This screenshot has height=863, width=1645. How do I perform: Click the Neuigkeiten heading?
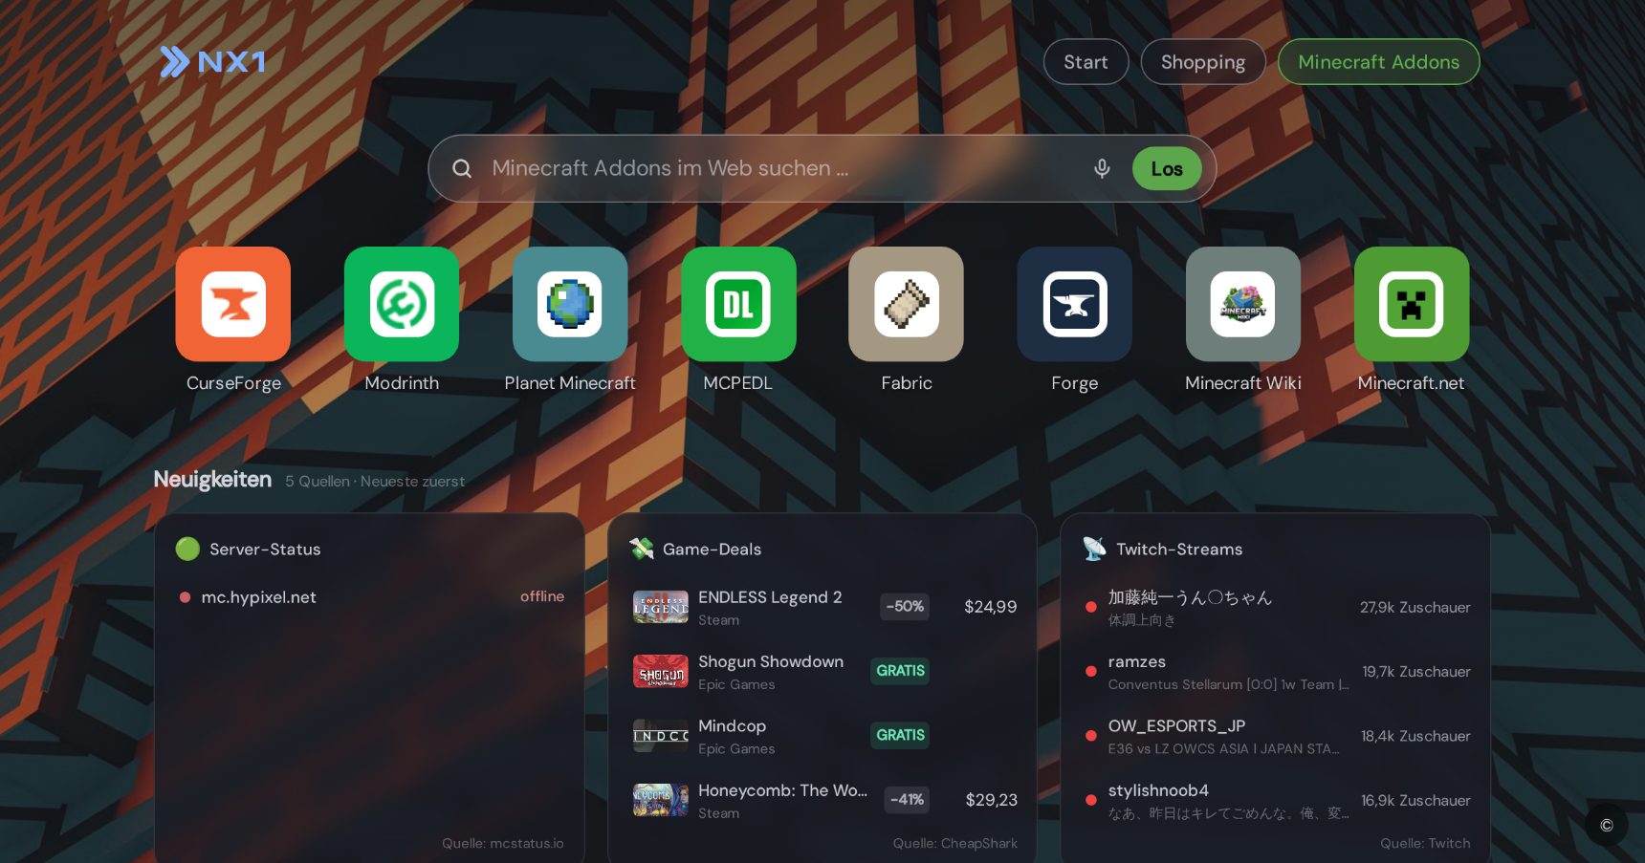click(212, 480)
